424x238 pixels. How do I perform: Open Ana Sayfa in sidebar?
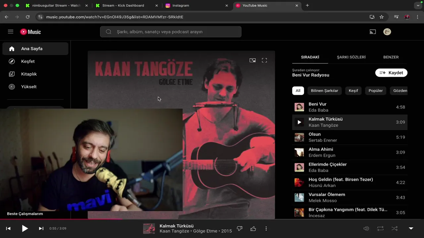click(x=35, y=49)
